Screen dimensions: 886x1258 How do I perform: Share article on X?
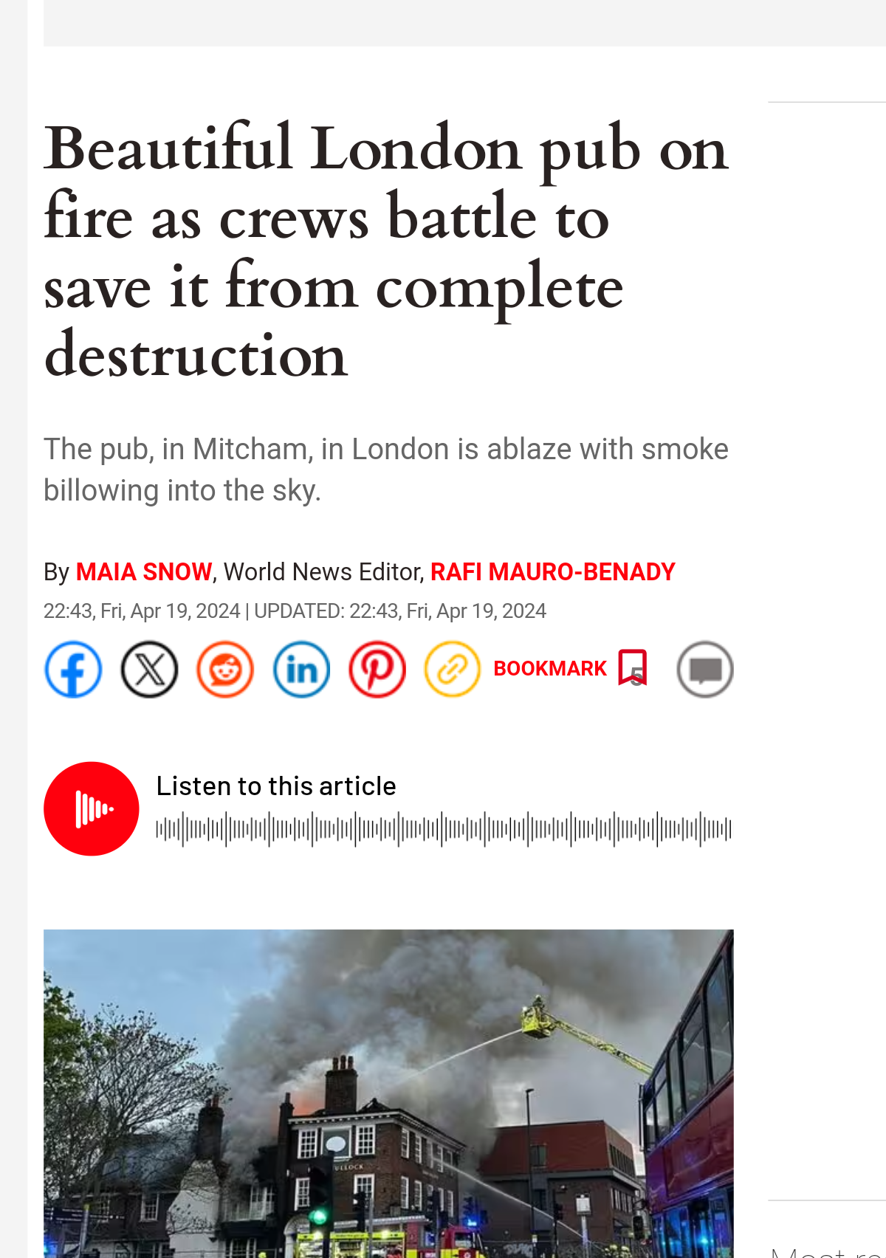pos(149,670)
